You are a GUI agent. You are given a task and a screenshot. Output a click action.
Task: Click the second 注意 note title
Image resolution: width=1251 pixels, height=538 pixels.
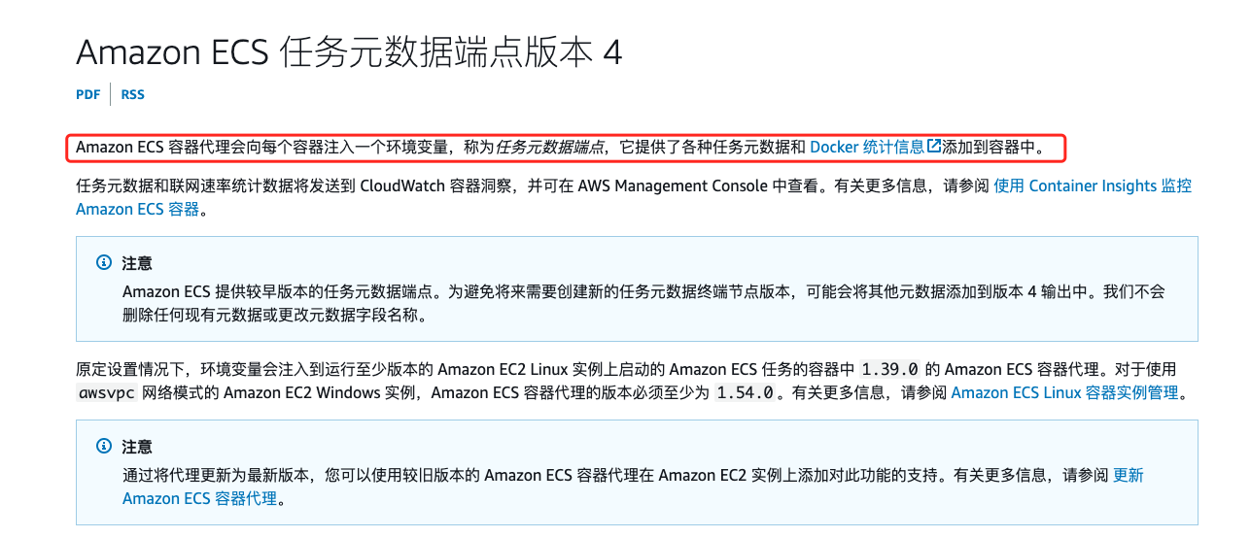click(x=137, y=447)
